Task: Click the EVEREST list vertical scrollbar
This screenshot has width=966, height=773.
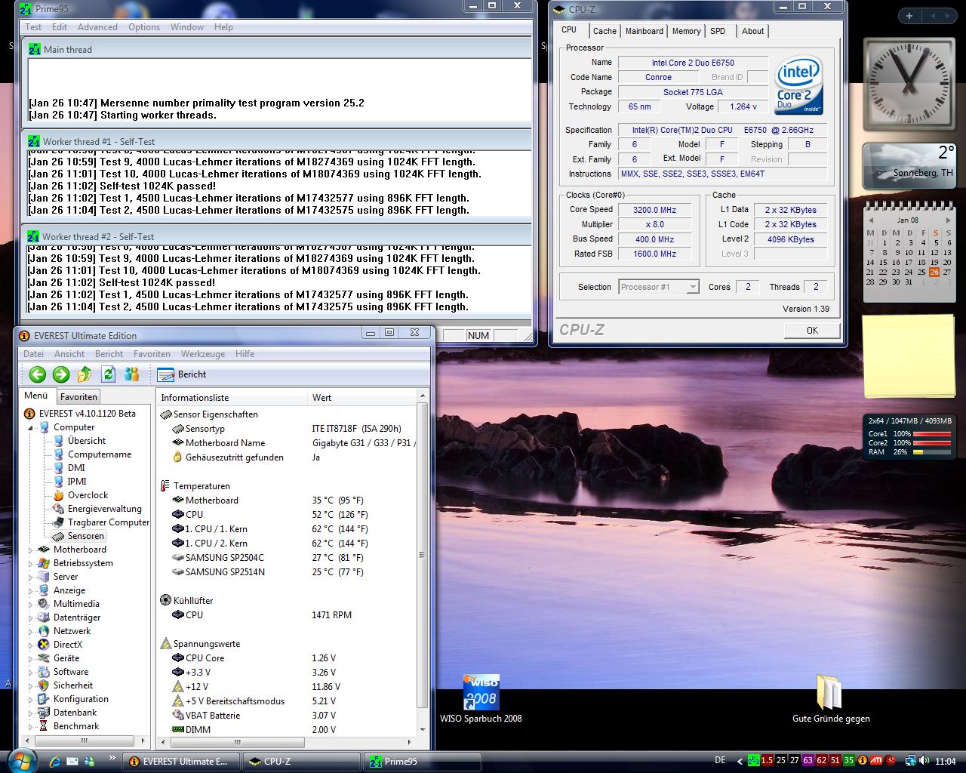Action: pyautogui.click(x=422, y=562)
